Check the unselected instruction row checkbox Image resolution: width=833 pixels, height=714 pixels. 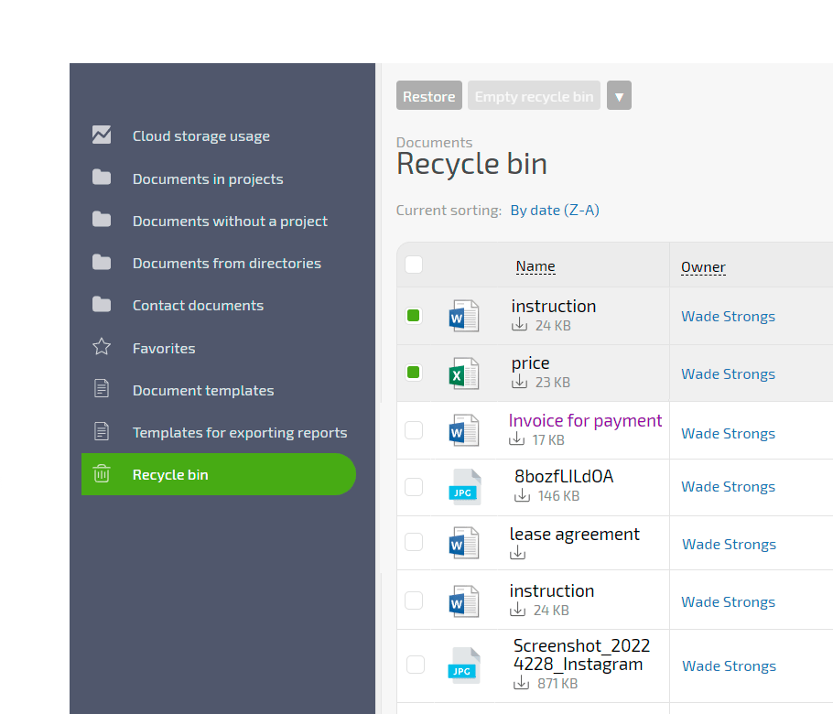(414, 600)
